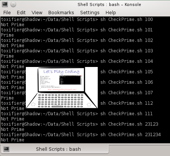
Task: Click the right star on laptop drawing
Action: coord(89,104)
